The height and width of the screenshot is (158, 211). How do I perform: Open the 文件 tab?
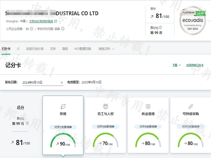(x=53, y=49)
